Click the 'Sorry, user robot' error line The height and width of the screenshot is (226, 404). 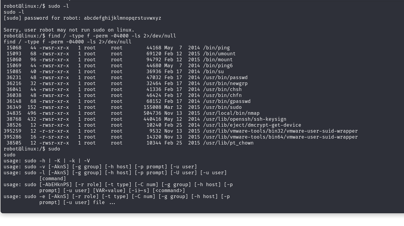(x=69, y=30)
